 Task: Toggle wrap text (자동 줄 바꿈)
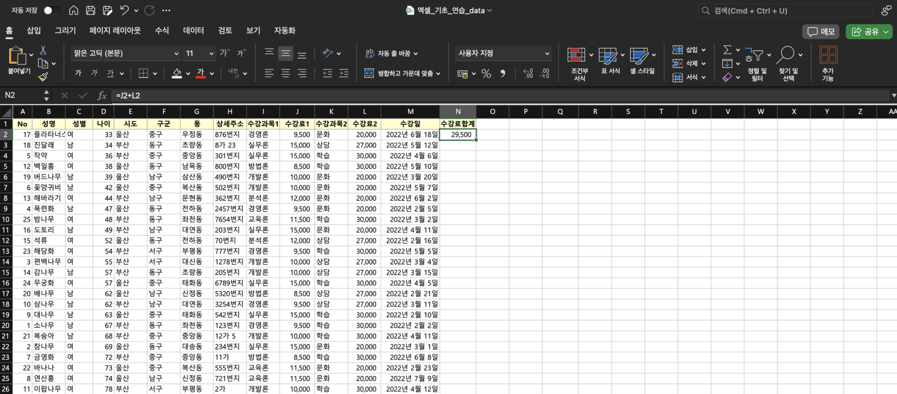(391, 54)
